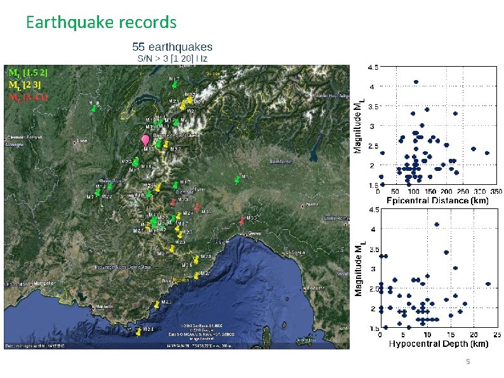Viewport: 504px width, 378px height.
Task: Click the green M2 pin left of M2.2
Action: 98,192
